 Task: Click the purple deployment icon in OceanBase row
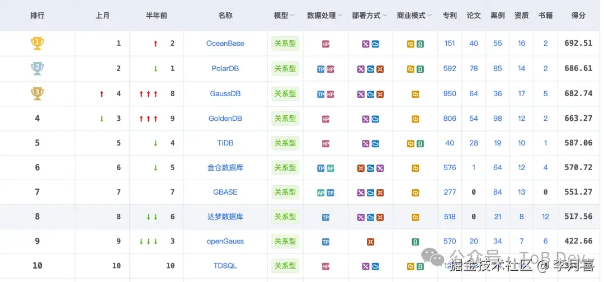tap(366, 44)
